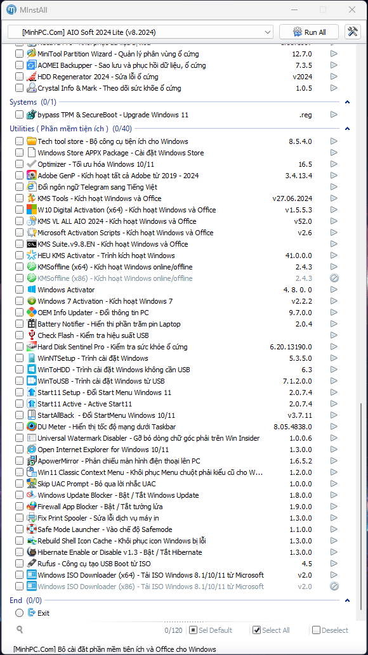
Task: Click the Hard Disk Sentinel Pro icon
Action: 31,347
